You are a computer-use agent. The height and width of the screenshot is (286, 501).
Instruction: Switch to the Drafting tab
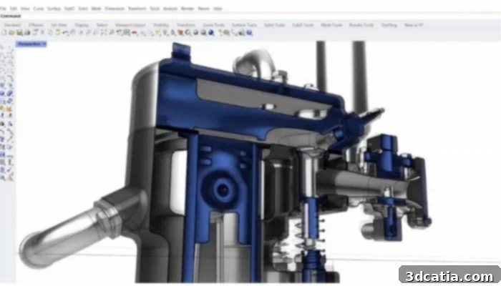click(x=389, y=25)
